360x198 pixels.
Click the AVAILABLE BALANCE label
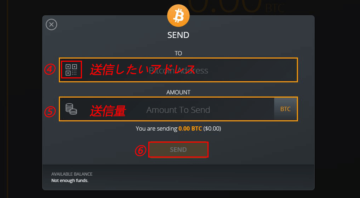point(72,174)
